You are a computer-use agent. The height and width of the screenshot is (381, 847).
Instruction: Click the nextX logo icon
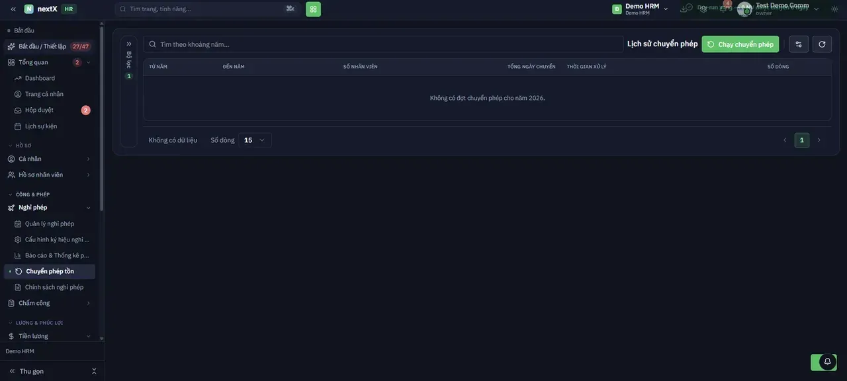point(29,9)
